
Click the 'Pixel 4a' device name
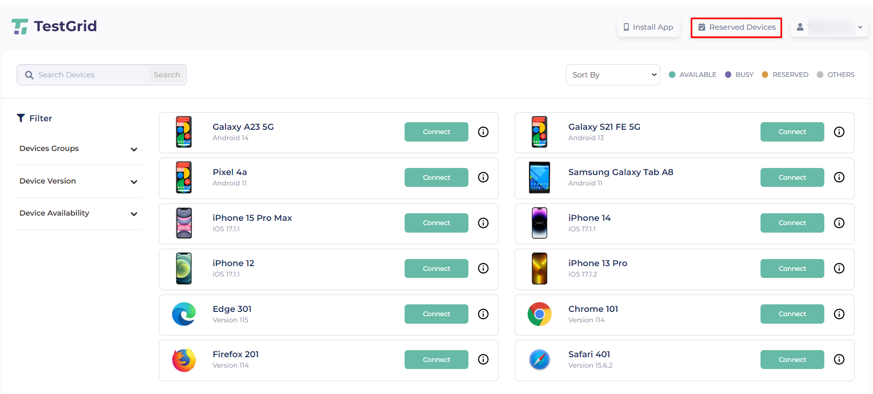pyautogui.click(x=230, y=172)
